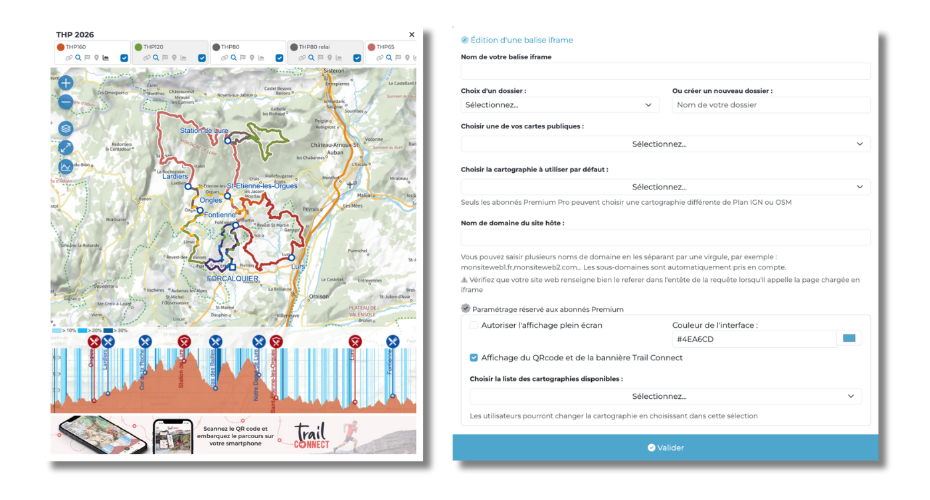Toggle the elevation profile map button

[66, 166]
